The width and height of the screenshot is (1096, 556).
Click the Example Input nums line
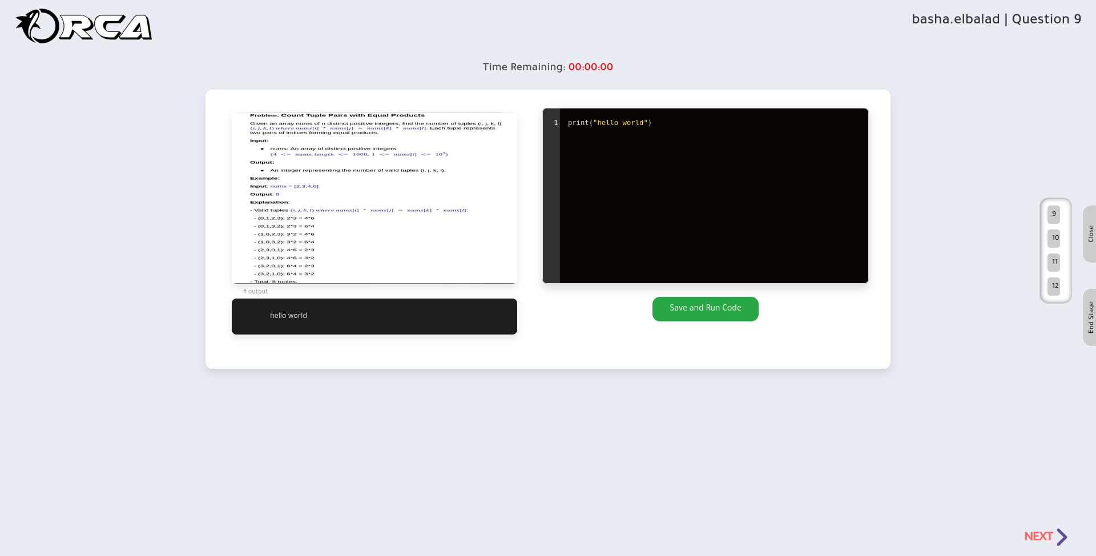(x=284, y=186)
